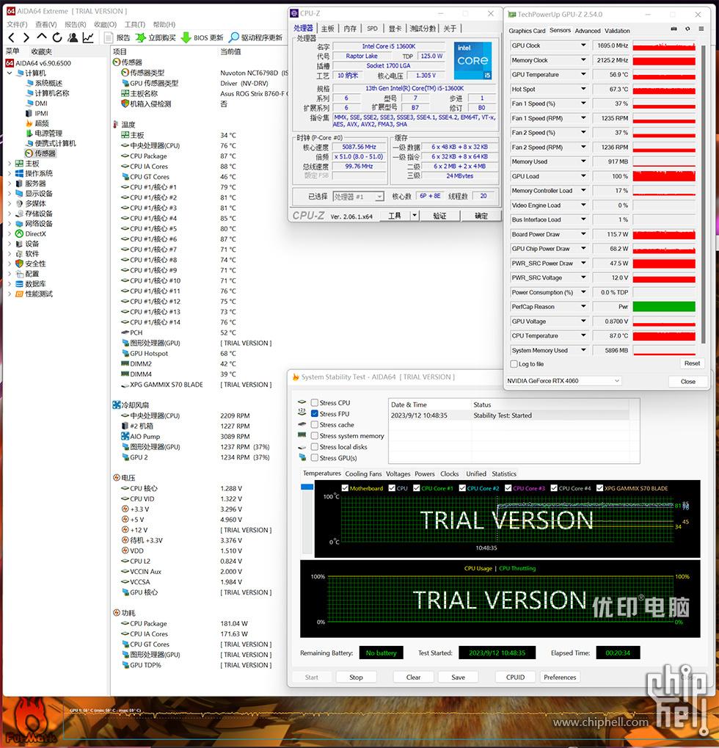Click the Report (报告) page icon
Screen dimensions: 719x748
pos(109,37)
